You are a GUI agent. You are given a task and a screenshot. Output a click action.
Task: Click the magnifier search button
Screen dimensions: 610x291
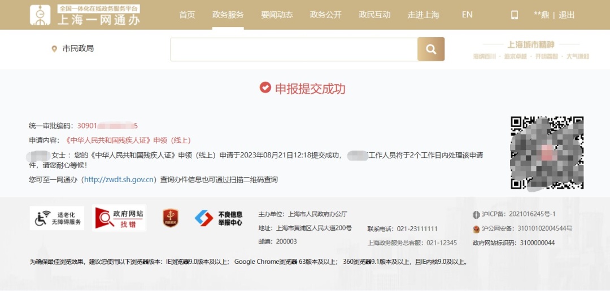pos(431,49)
